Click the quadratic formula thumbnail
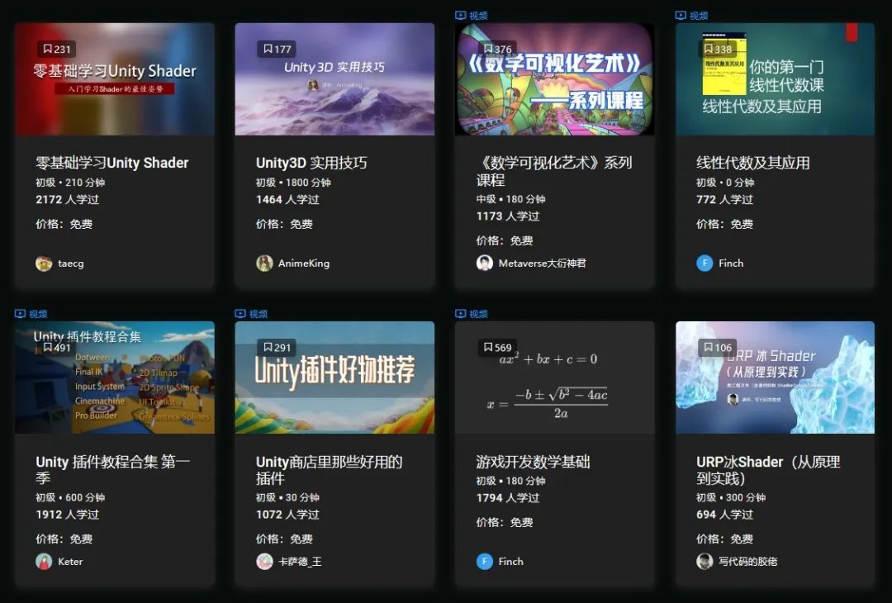The image size is (892, 603). click(555, 377)
